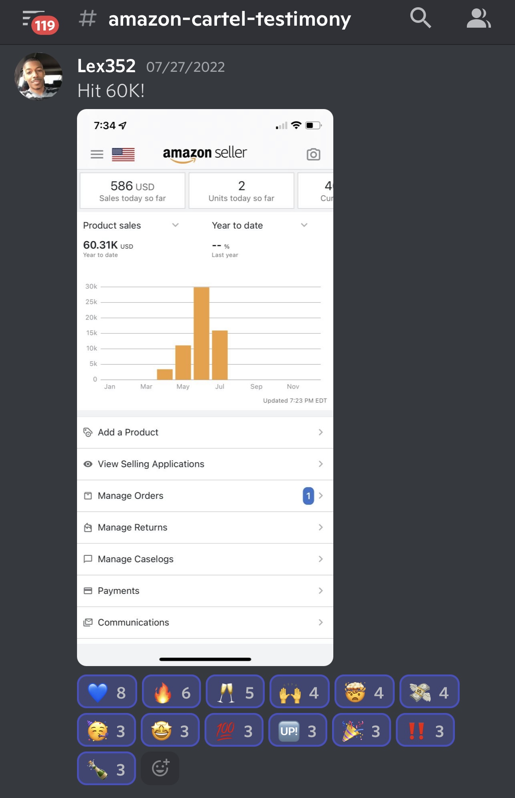Select the Add a Product item
This screenshot has width=515, height=798.
205,432
